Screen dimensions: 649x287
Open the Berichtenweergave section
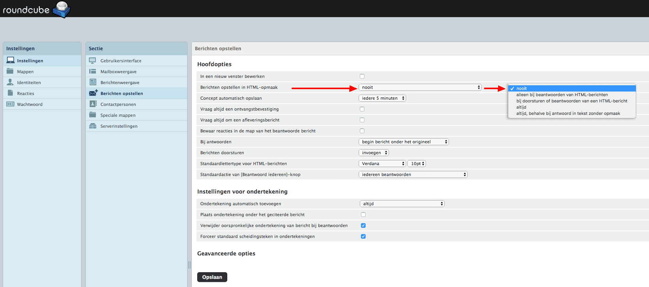120,83
